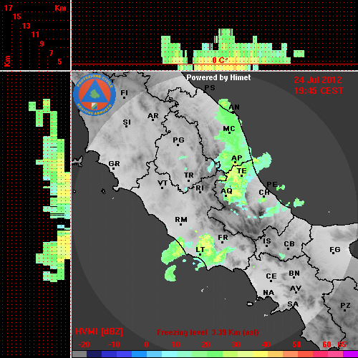The height and width of the screenshot is (358, 358).
Task: Click the '5' km height scale label
Action: pyautogui.click(x=59, y=62)
